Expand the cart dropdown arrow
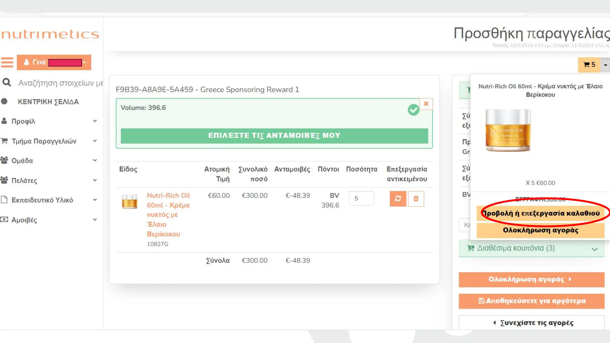Screen dimensions: 610x343 605,65
